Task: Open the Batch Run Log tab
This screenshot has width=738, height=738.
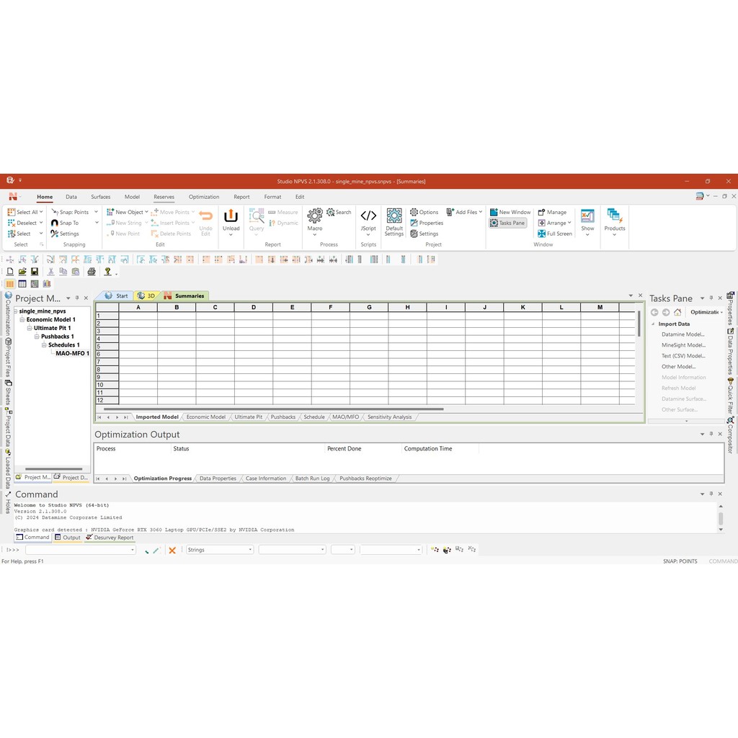Action: [312, 479]
